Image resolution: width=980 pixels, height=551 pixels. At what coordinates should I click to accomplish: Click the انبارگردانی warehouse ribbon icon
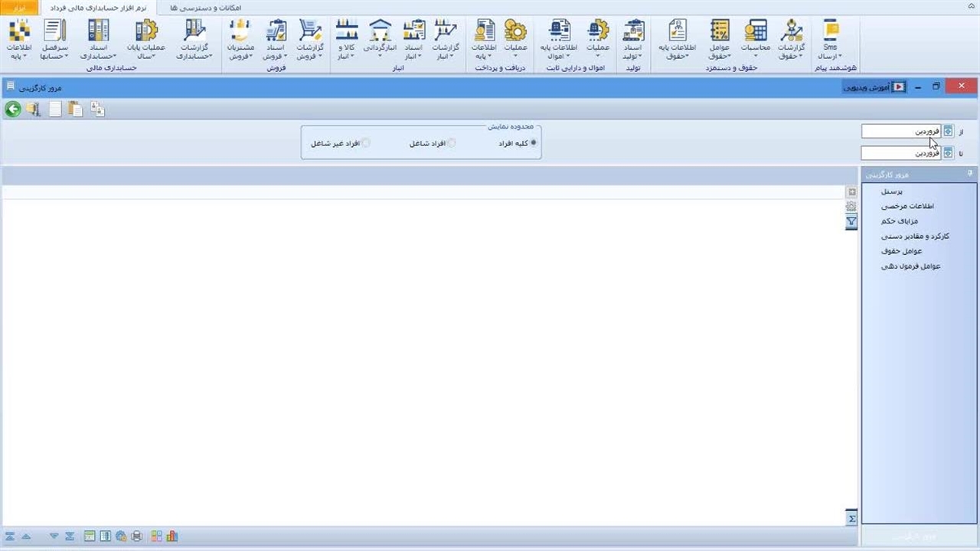click(380, 41)
